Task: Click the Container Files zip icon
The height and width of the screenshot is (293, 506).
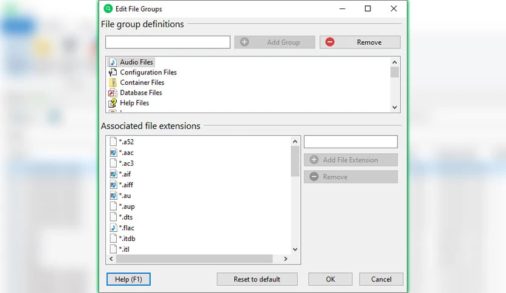Action: coord(113,82)
